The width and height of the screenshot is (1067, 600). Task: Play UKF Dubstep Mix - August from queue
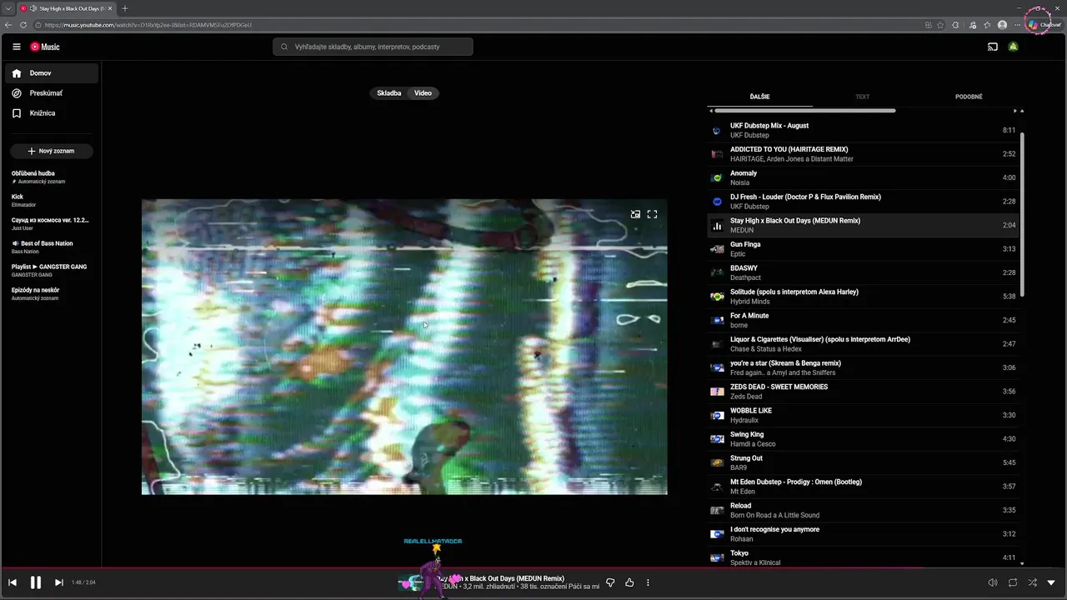click(864, 130)
